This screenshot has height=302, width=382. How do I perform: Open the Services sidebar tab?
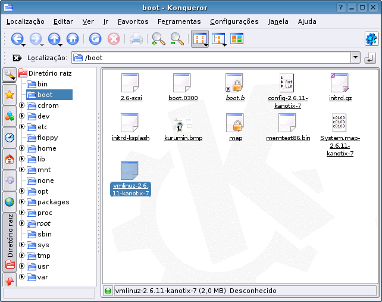click(10, 116)
